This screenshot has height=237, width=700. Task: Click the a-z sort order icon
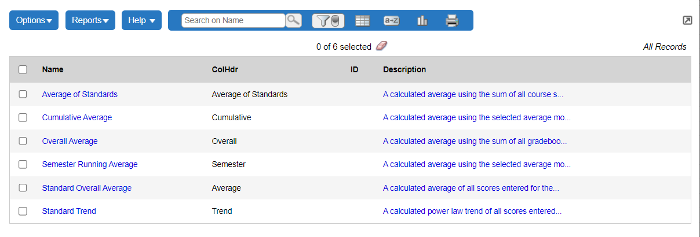(392, 21)
